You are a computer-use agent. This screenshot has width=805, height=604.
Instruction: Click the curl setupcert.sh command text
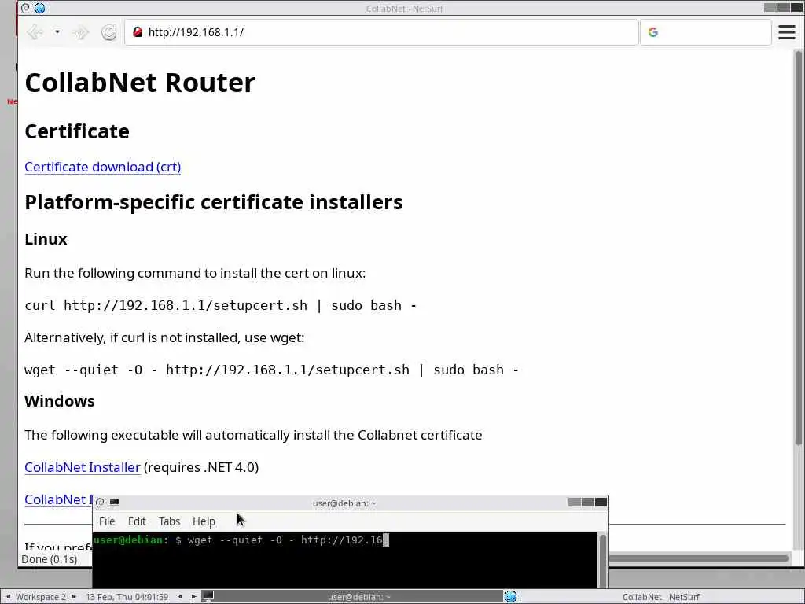[x=221, y=305]
